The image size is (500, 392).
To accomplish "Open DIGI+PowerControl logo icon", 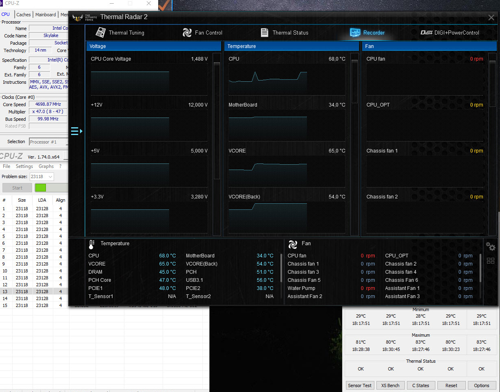I will (426, 33).
